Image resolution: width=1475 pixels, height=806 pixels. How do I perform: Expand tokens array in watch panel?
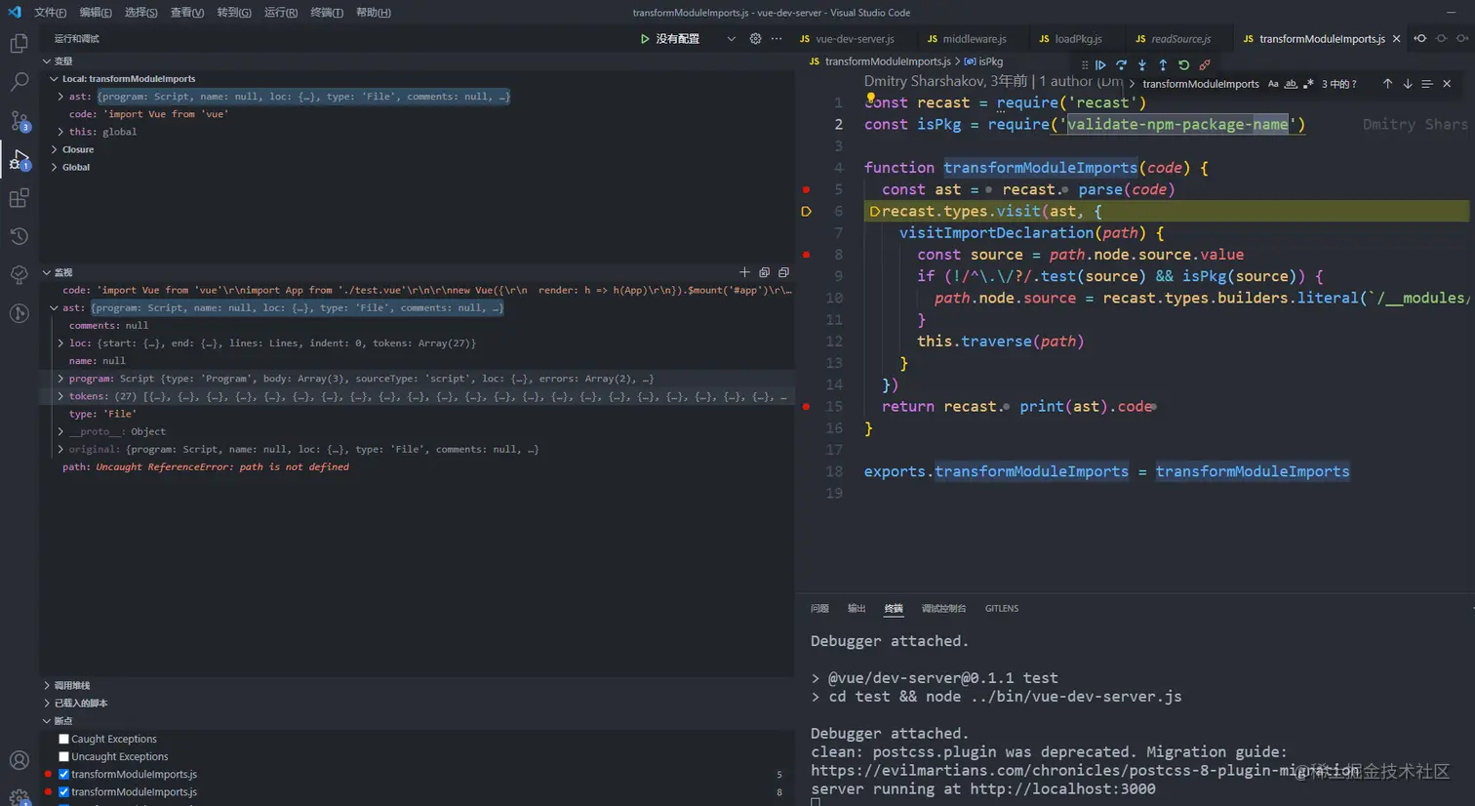tap(60, 396)
